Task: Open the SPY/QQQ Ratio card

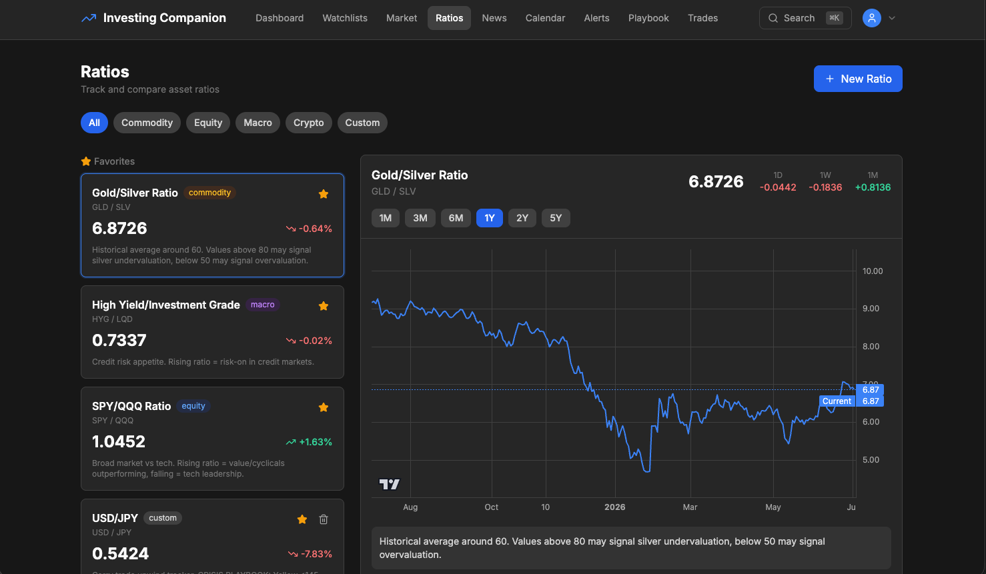Action: [212, 439]
